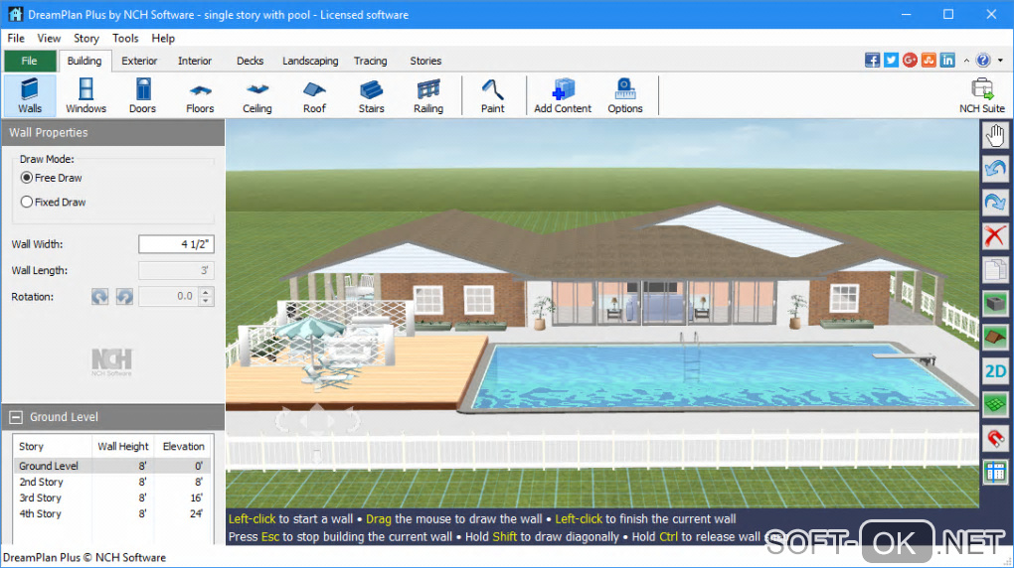Open the Story menu
This screenshot has width=1014, height=568.
point(86,38)
